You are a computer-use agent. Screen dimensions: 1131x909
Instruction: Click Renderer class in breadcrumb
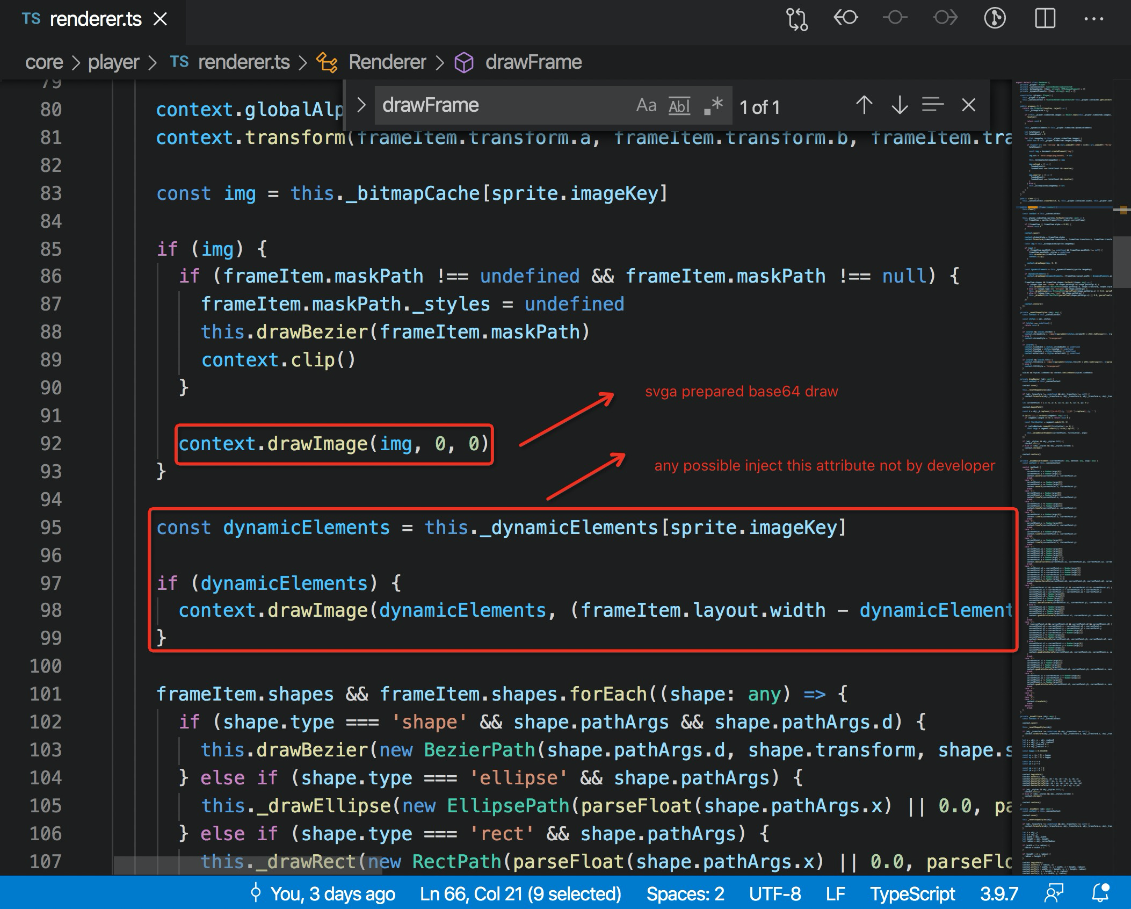pos(387,62)
